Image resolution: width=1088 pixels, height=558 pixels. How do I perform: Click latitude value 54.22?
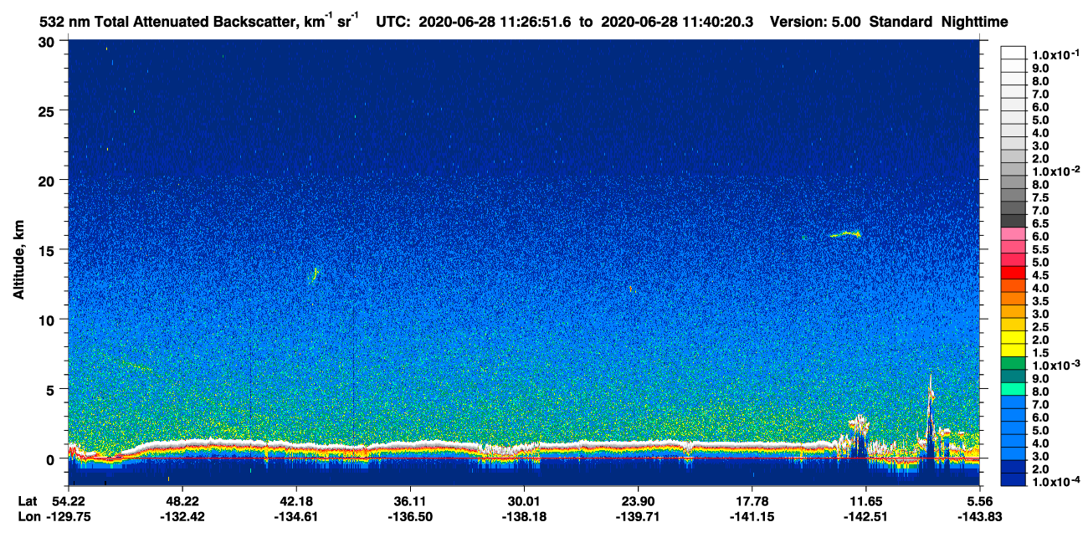click(x=69, y=501)
